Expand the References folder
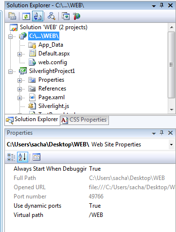This screenshot has height=232, width=176. point(19,89)
